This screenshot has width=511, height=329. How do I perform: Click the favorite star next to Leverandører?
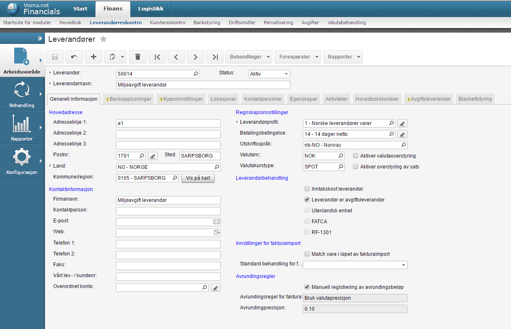pyautogui.click(x=103, y=39)
